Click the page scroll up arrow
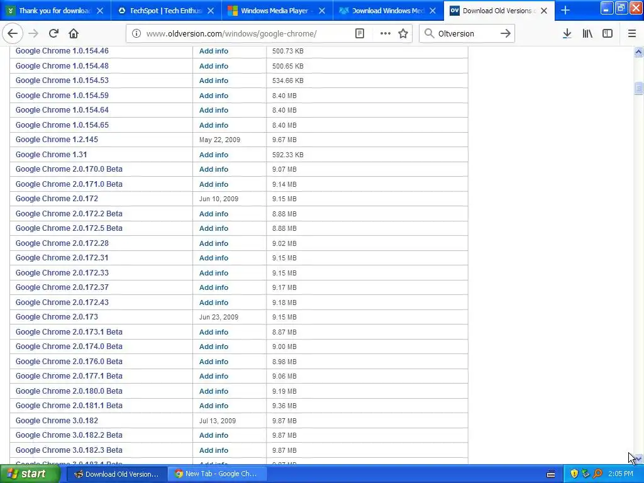Image resolution: width=644 pixels, height=483 pixels. 638,52
